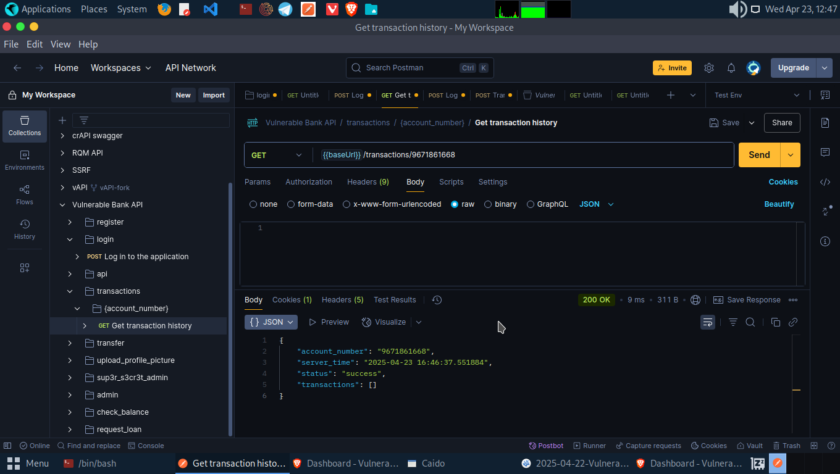The image size is (840, 474).
Task: Open a new request tab
Action: tap(671, 95)
